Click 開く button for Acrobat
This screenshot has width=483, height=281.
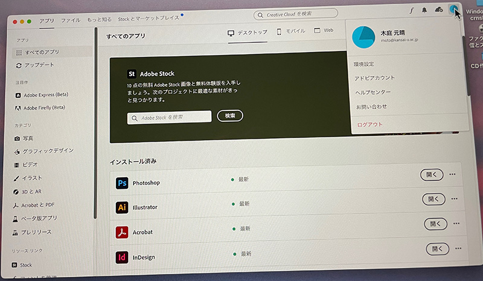[435, 224]
